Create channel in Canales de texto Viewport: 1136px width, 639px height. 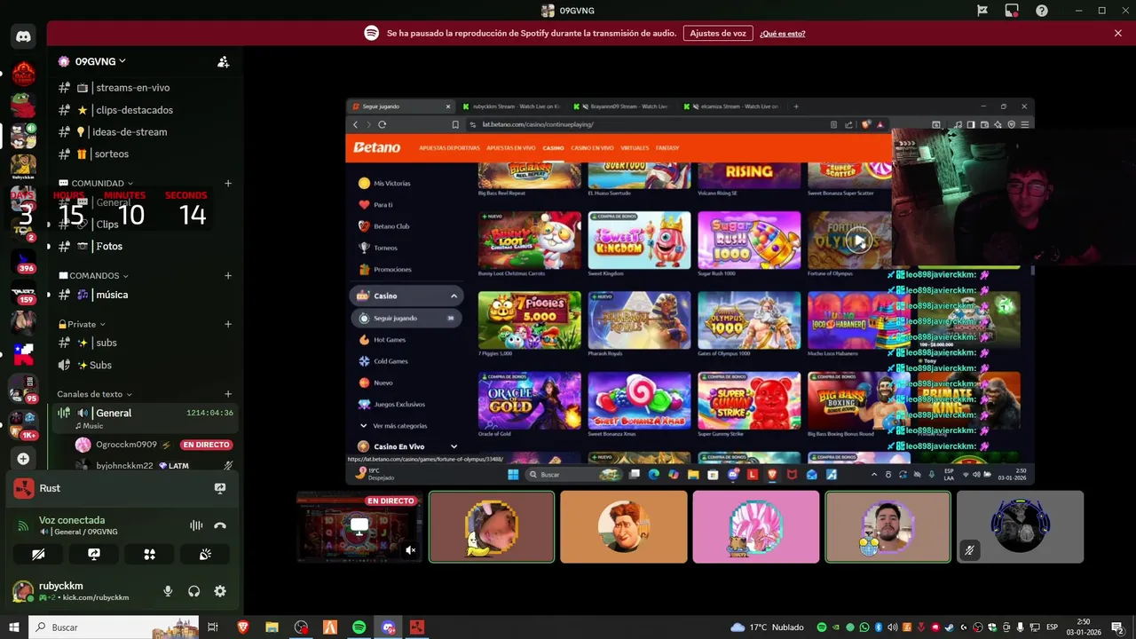pyautogui.click(x=228, y=394)
